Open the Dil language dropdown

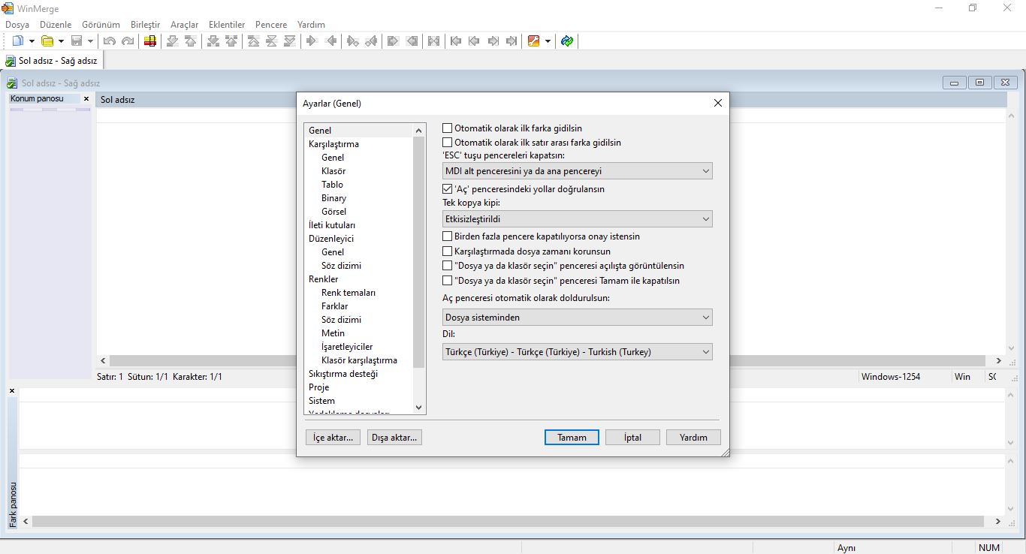tap(577, 351)
